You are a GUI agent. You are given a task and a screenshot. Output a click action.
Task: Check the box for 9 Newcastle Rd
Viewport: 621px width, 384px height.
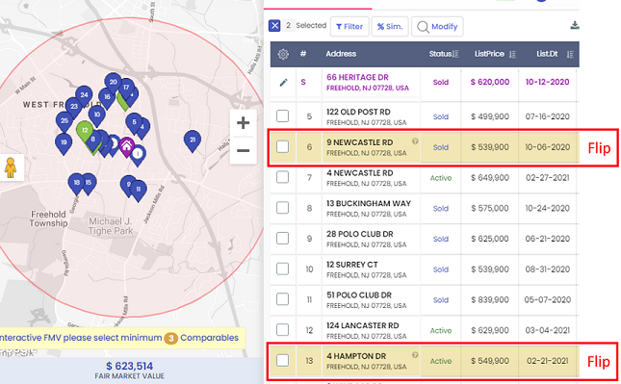point(282,147)
